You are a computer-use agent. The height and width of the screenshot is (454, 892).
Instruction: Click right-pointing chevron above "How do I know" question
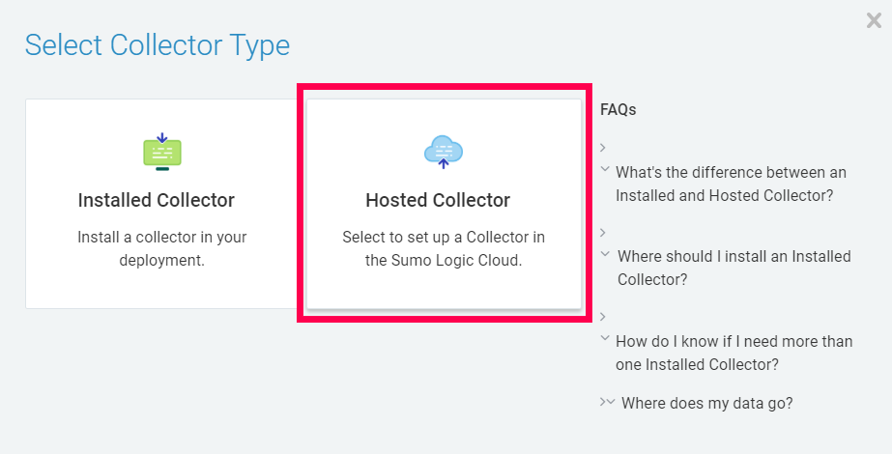tap(603, 316)
